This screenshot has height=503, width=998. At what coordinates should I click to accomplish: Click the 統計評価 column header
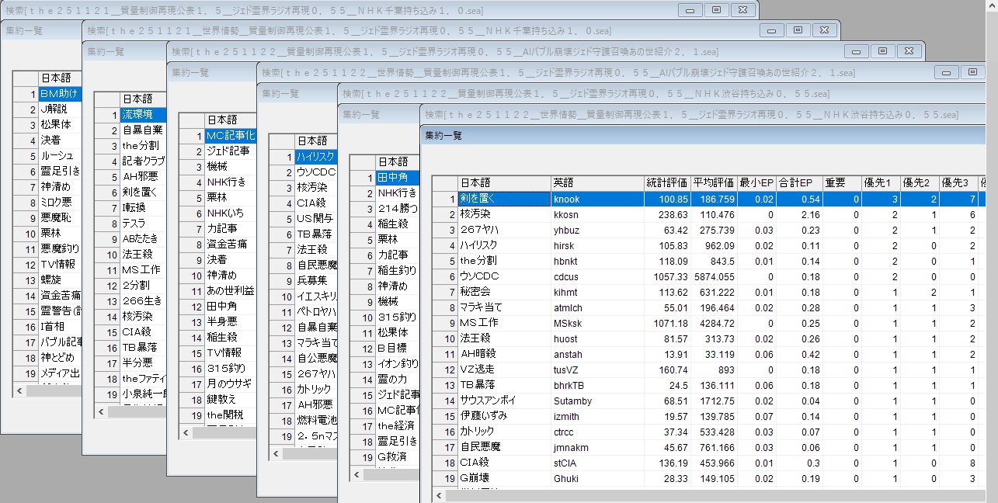click(666, 183)
